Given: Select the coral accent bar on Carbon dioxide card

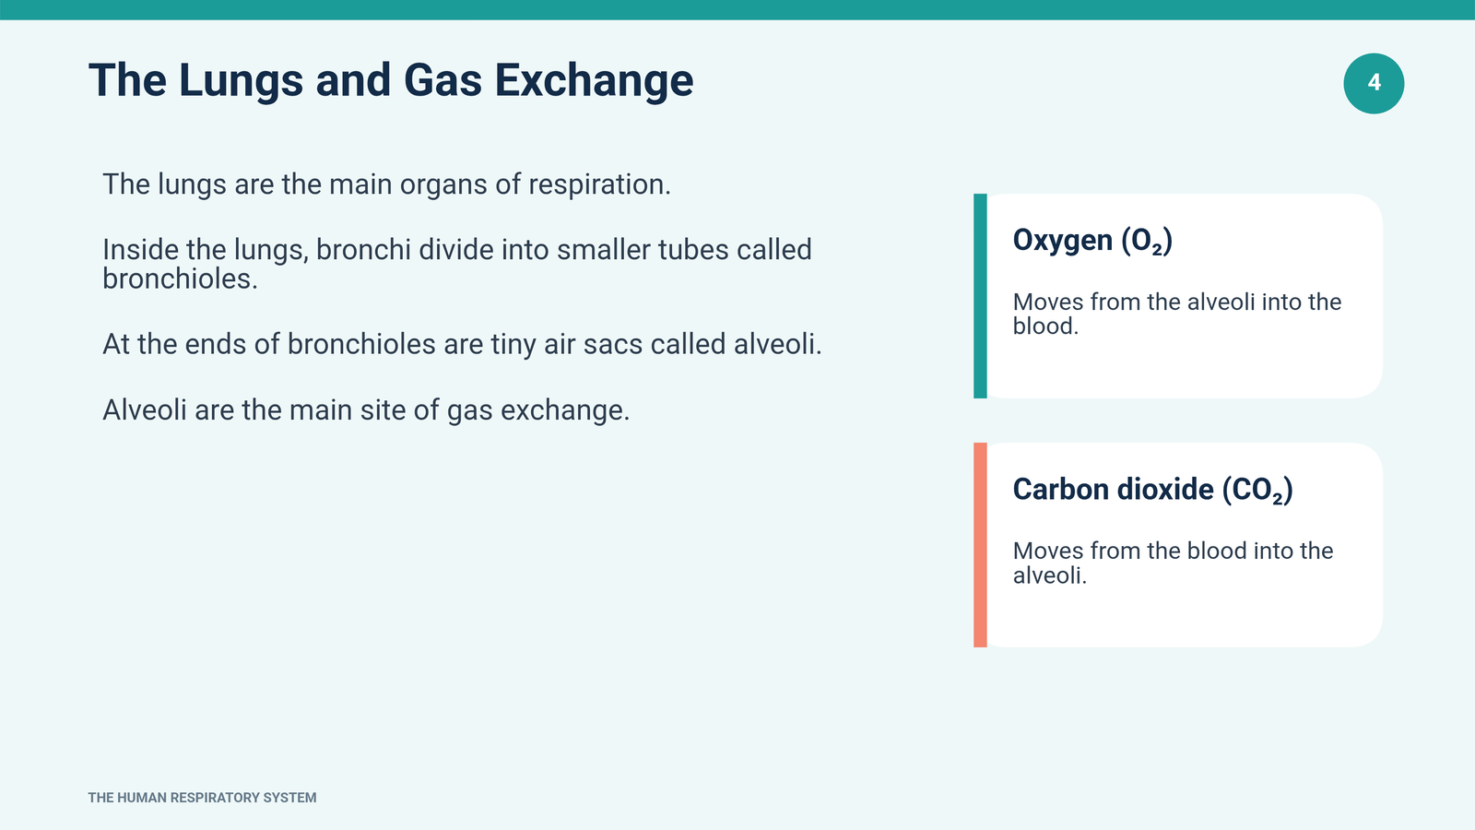Looking at the screenshot, I should point(980,545).
